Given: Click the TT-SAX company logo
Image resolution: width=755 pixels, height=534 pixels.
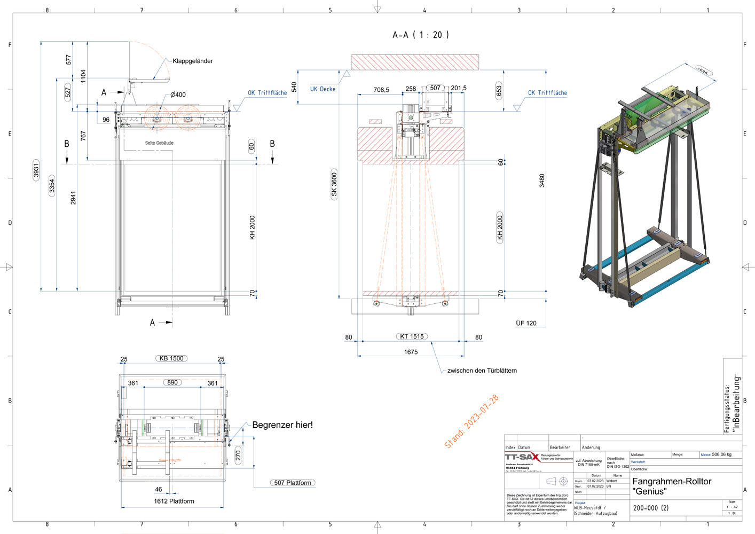Looking at the screenshot, I should (522, 457).
